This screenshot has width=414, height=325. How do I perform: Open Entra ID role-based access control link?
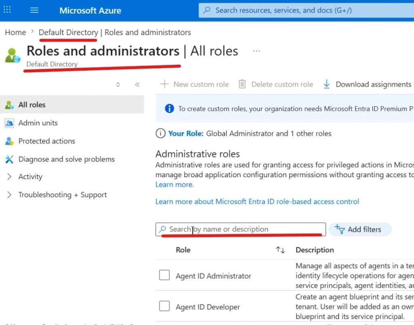[257, 201]
